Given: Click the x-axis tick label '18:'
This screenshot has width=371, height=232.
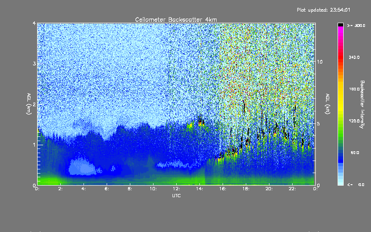Looking at the screenshot, I should (x=246, y=189).
